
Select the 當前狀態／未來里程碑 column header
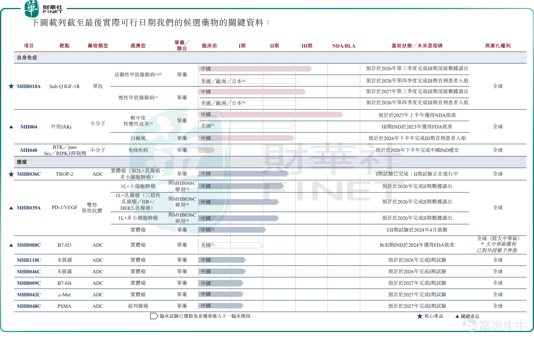point(417,46)
